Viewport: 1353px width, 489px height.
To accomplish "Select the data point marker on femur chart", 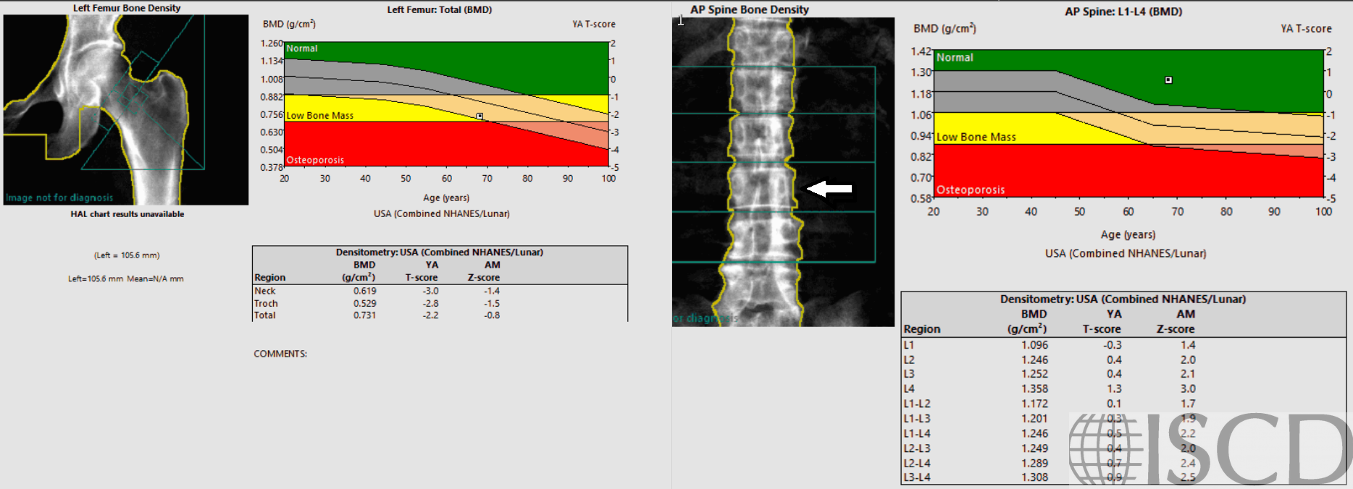I will [479, 116].
